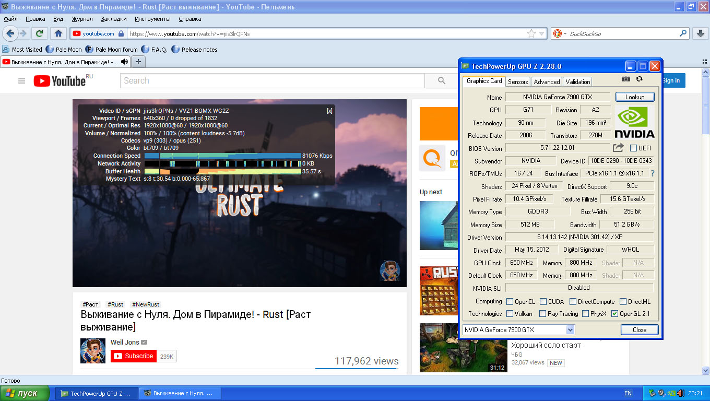Close the stats for nerds panel [x]
This screenshot has height=401, width=710.
click(x=329, y=111)
